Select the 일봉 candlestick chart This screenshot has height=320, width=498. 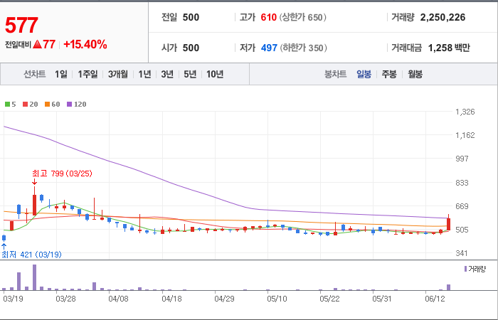coord(364,74)
